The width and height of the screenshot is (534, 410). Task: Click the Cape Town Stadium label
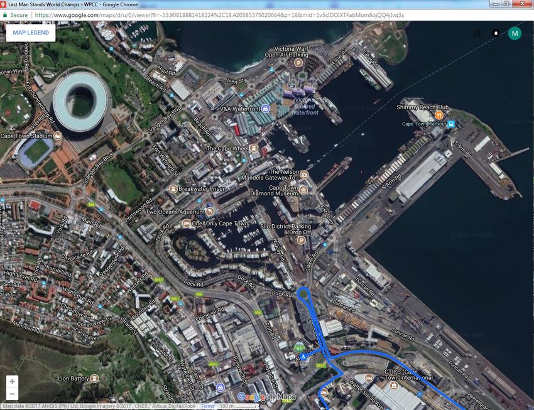(26, 136)
